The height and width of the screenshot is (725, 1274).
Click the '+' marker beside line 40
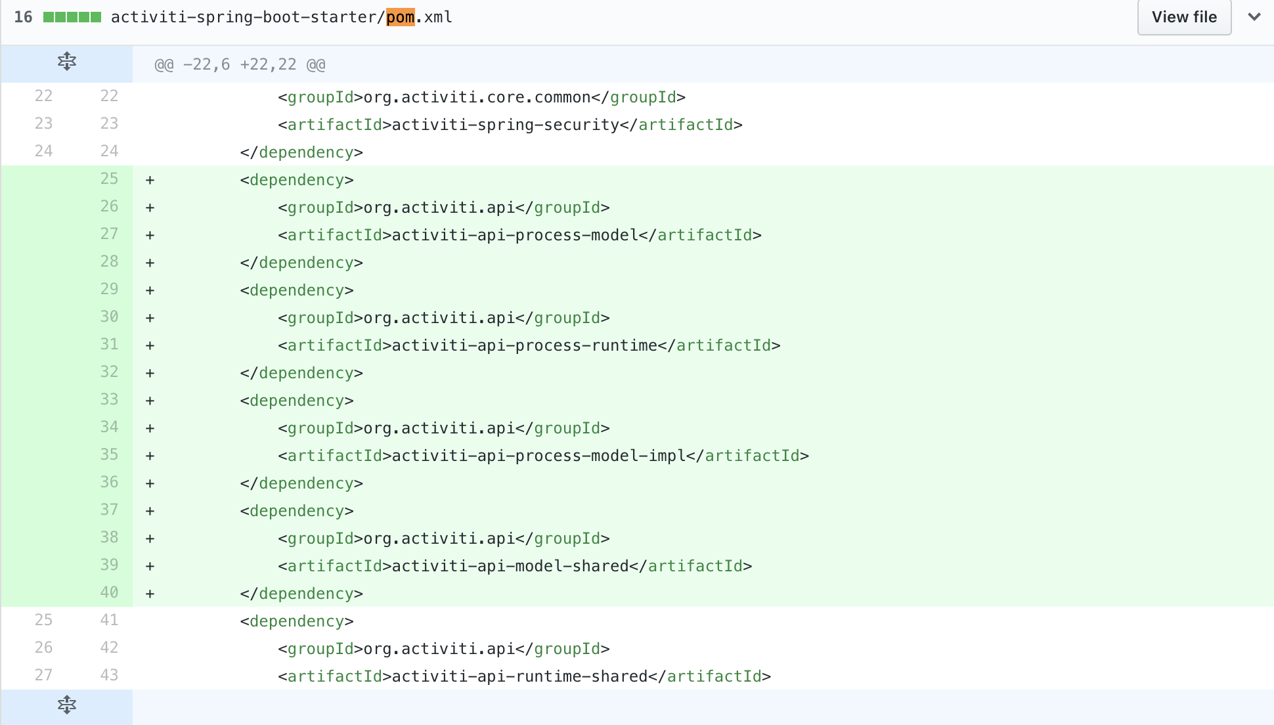[x=150, y=592]
